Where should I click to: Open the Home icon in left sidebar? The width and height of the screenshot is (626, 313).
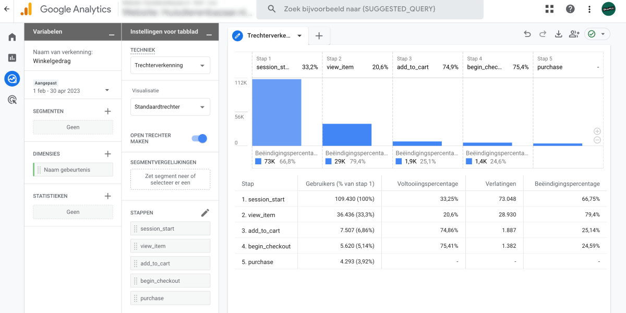(12, 37)
